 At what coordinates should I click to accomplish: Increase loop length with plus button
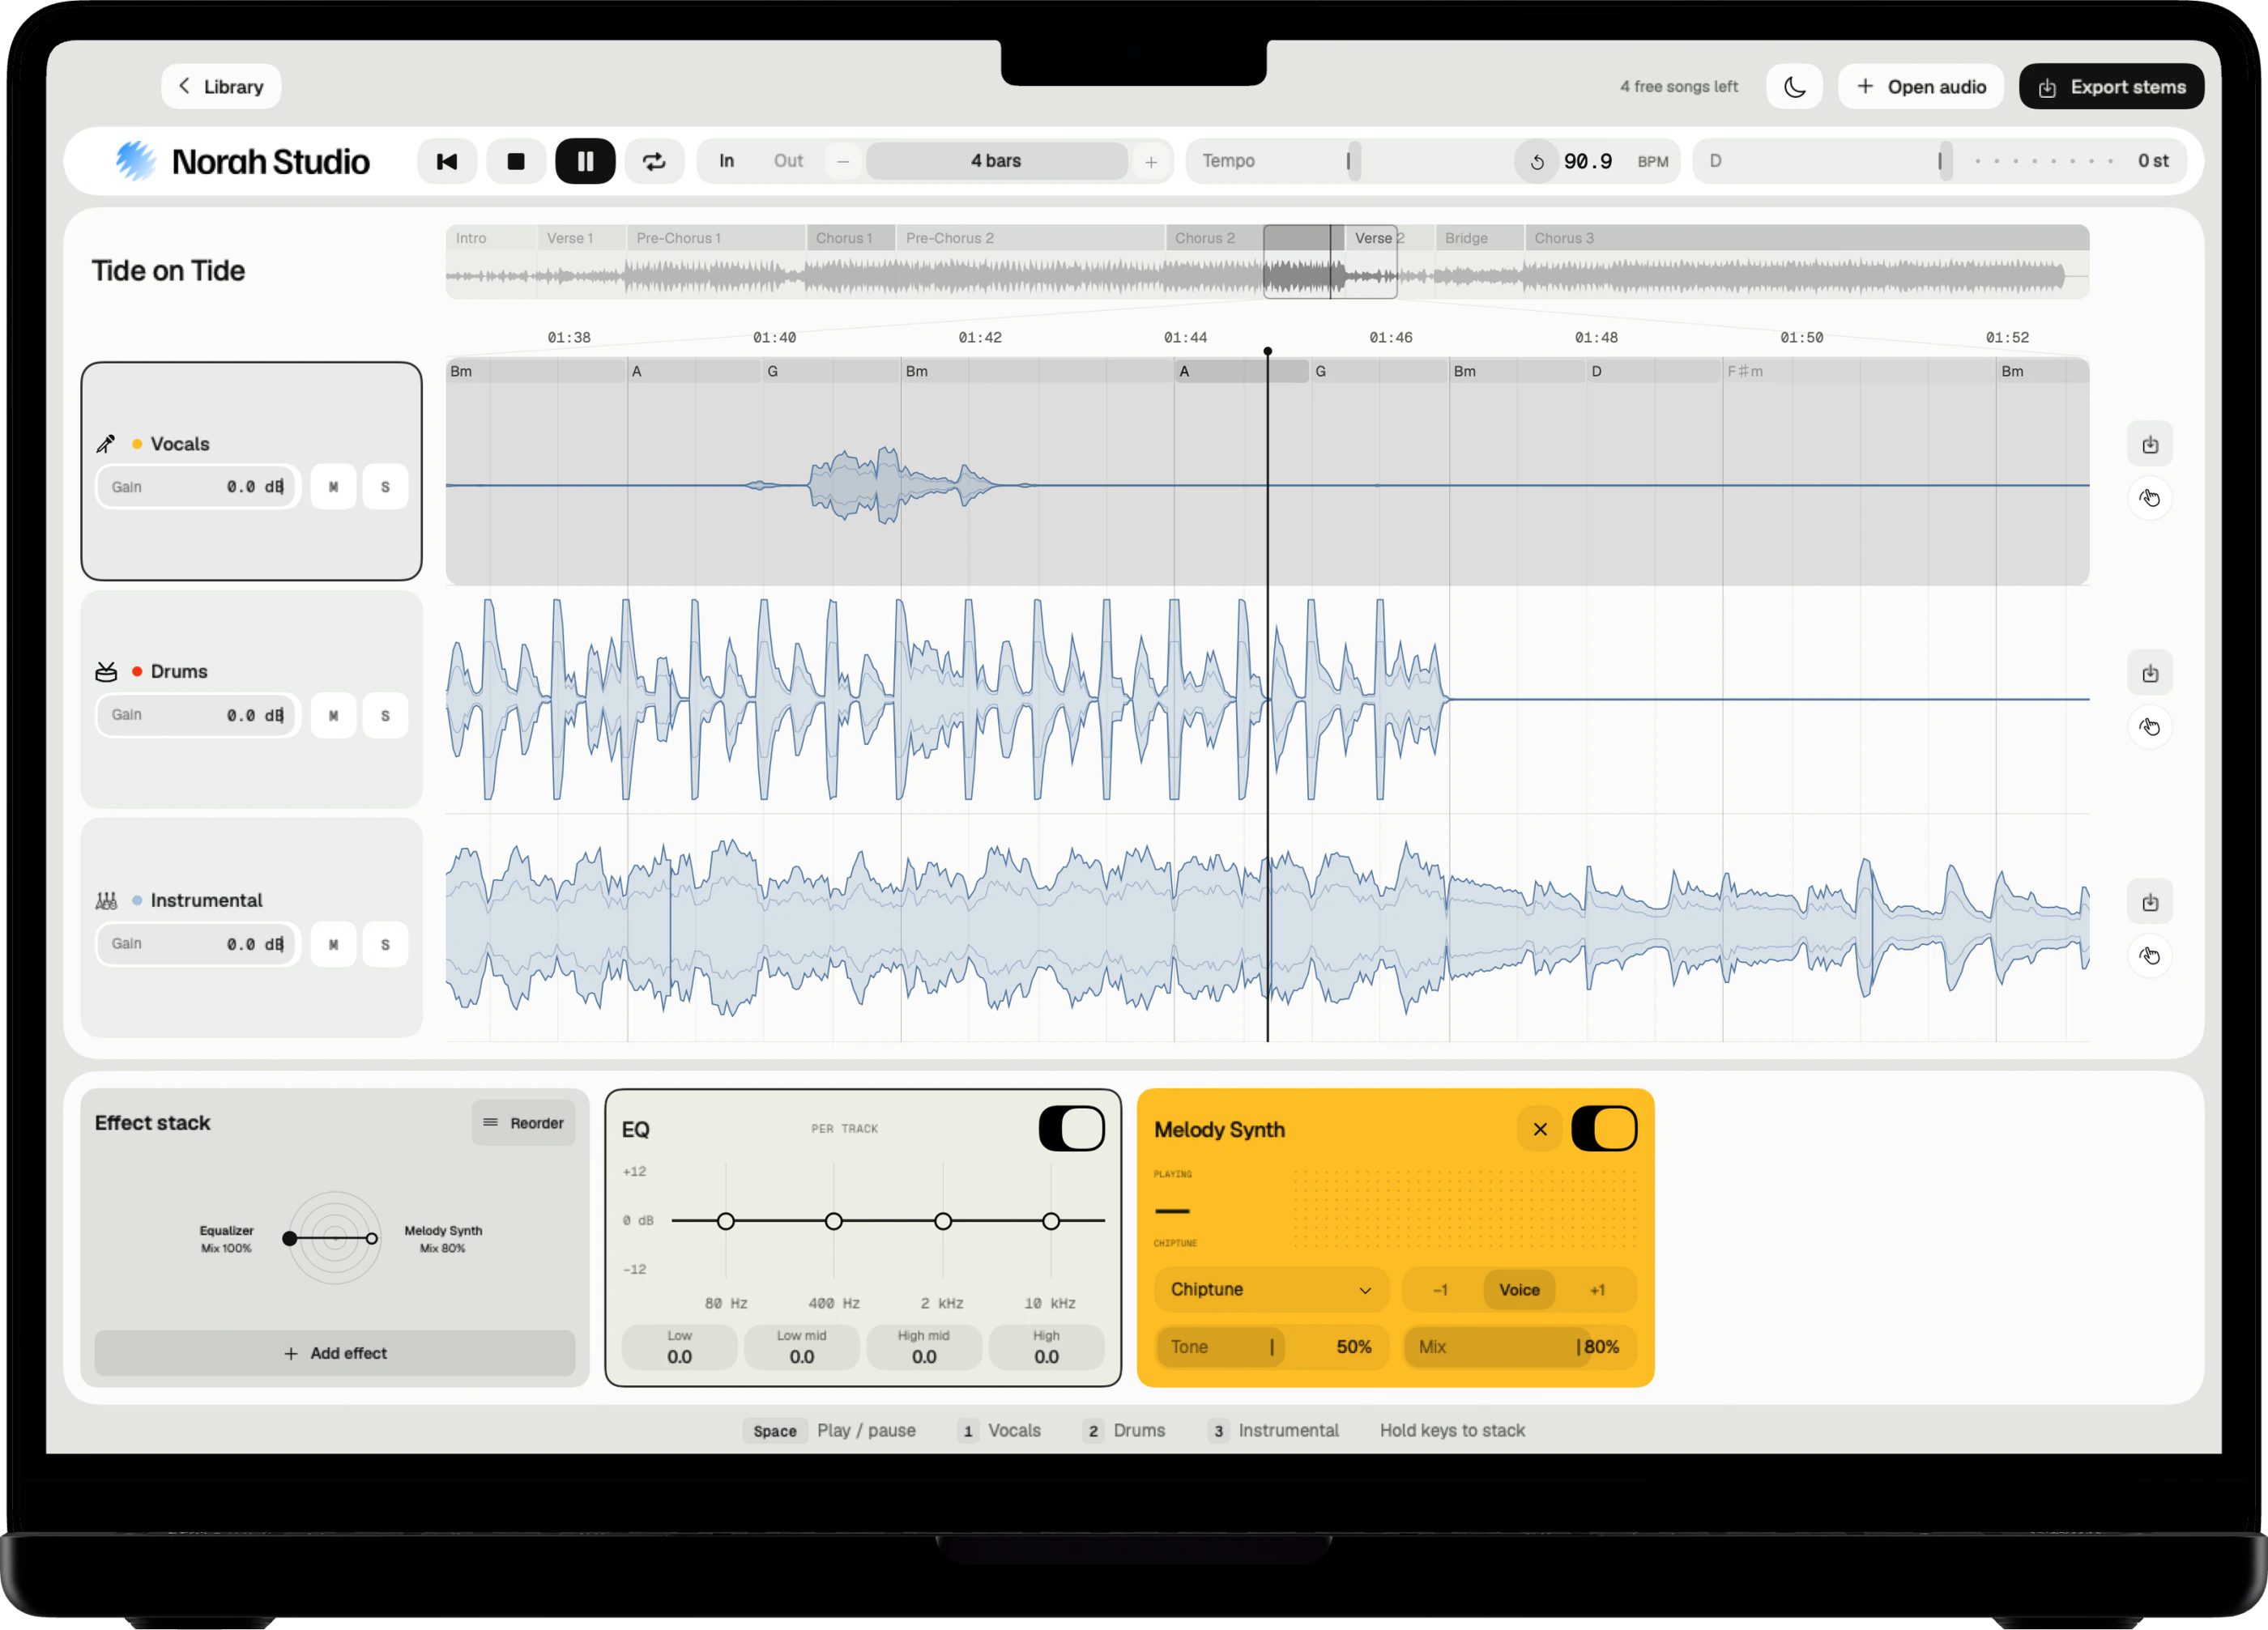click(1151, 162)
